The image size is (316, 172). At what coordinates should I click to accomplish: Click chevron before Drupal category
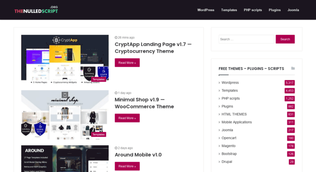[219, 162]
